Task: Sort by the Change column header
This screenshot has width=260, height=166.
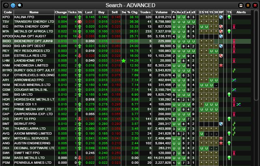Action: tap(61, 12)
